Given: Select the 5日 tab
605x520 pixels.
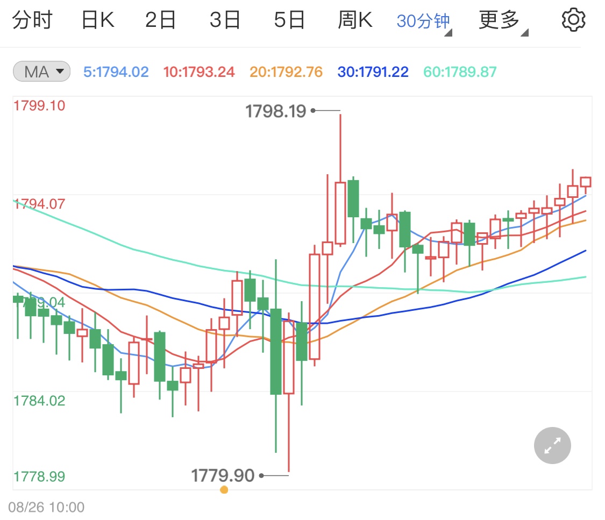Looking at the screenshot, I should [289, 20].
